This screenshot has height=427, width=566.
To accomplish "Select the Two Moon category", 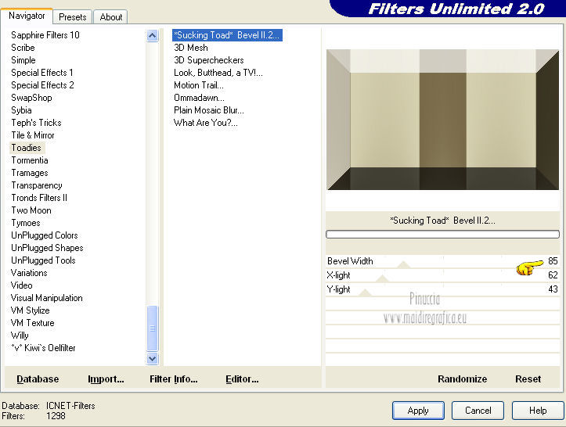I will [x=31, y=210].
